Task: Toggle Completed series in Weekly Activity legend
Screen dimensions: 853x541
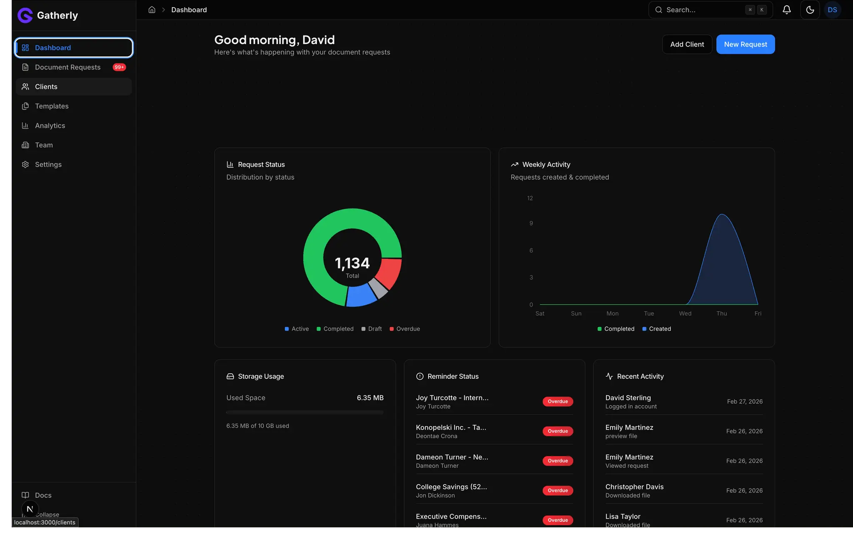Action: [616, 329]
